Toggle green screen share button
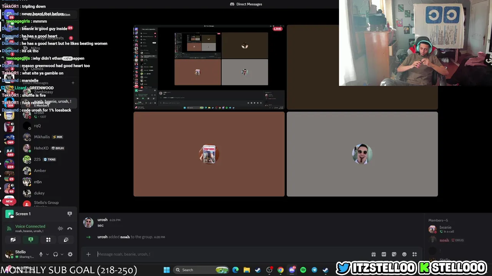The height and width of the screenshot is (276, 492). [31, 240]
